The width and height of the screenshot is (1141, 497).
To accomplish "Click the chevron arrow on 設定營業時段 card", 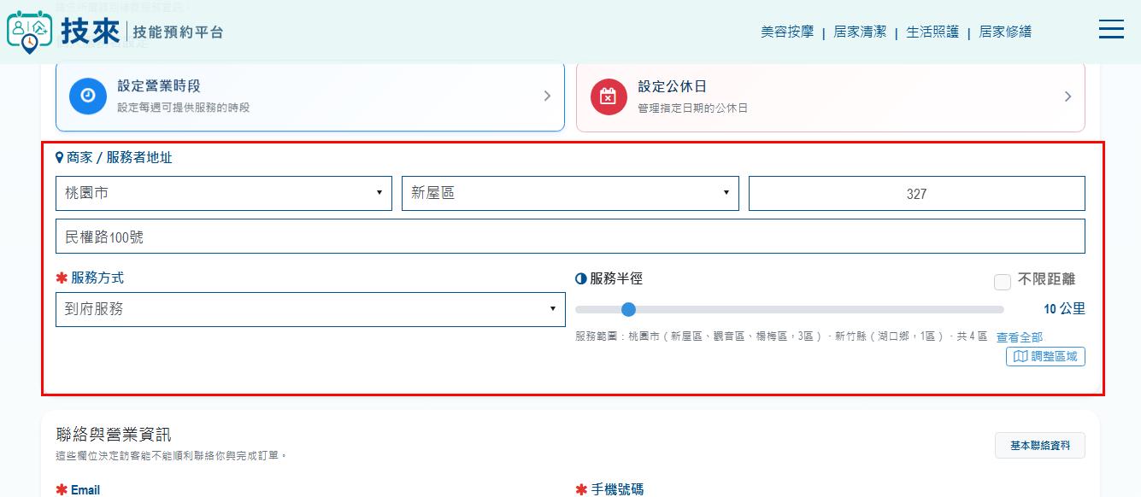I will click(547, 96).
